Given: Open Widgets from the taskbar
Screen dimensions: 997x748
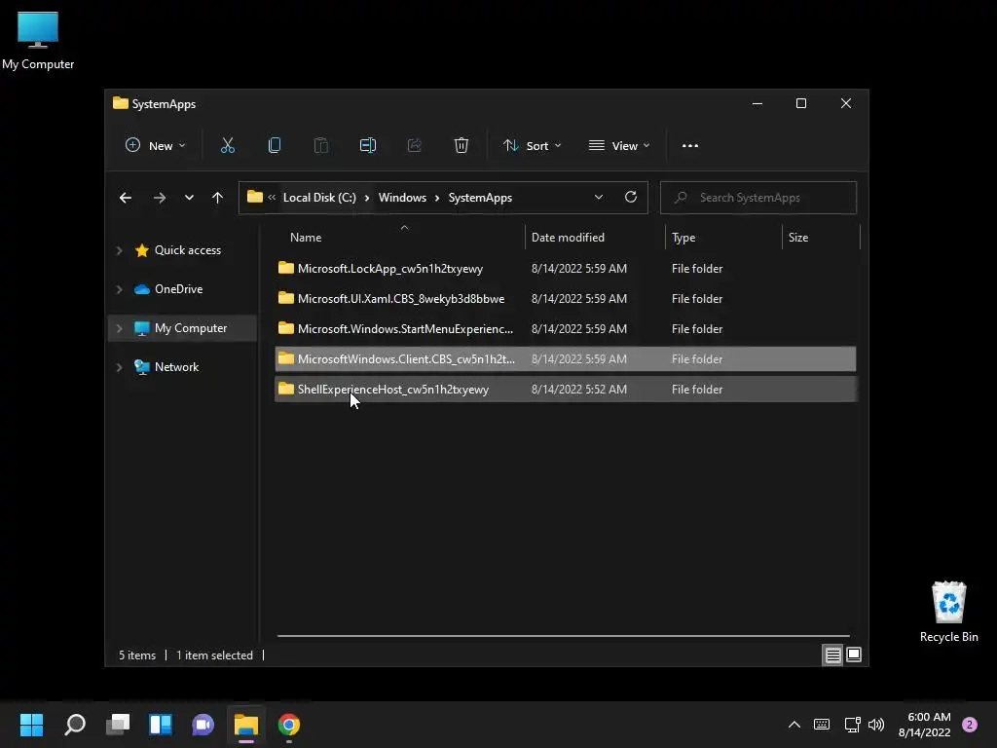Looking at the screenshot, I should (161, 725).
